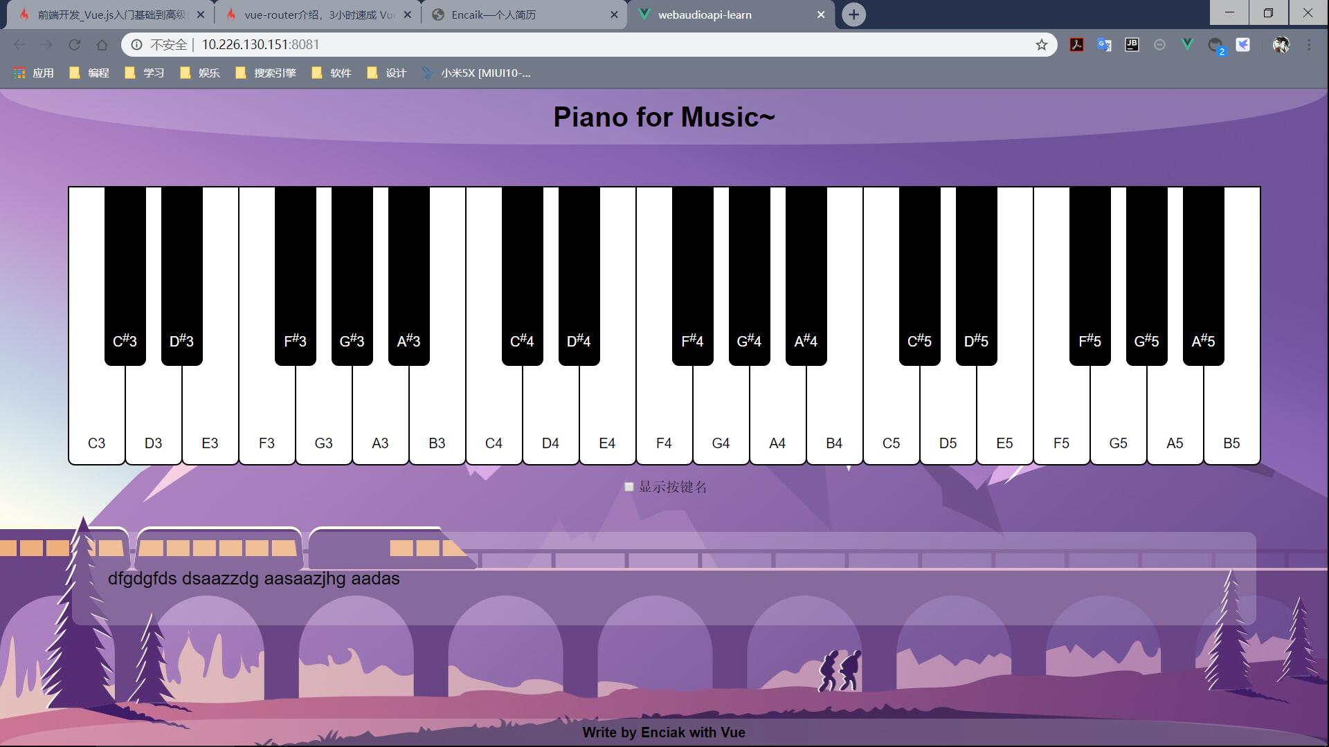This screenshot has width=1329, height=747.
Task: Play the C3 white key
Action: coord(96,415)
